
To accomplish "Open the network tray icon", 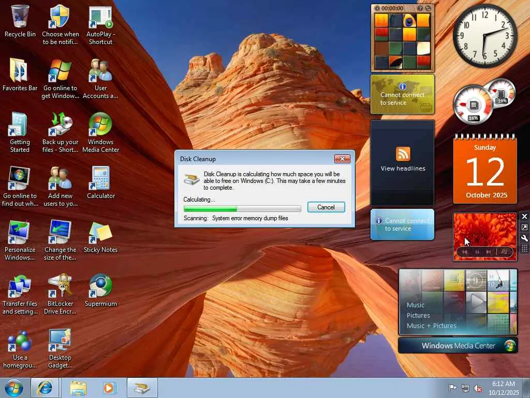I will (465, 388).
